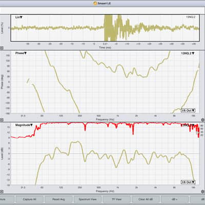This screenshot has width=205, height=205.
Task: Click the gear settings icon beside Phase plot
Action: point(203,120)
